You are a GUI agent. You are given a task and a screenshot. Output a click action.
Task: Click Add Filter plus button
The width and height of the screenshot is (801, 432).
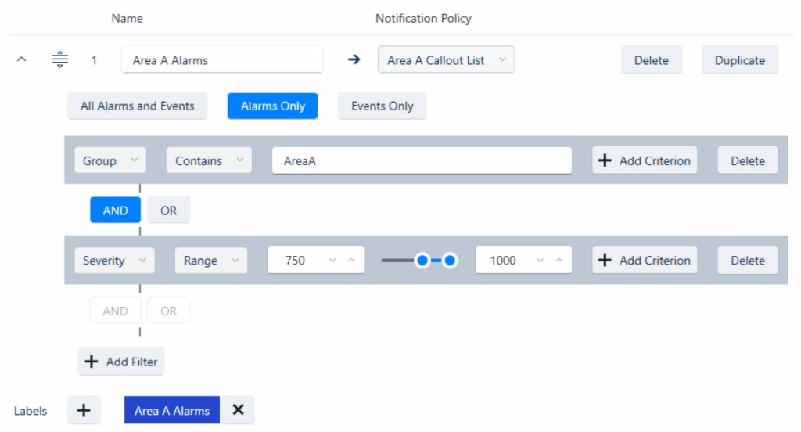122,362
